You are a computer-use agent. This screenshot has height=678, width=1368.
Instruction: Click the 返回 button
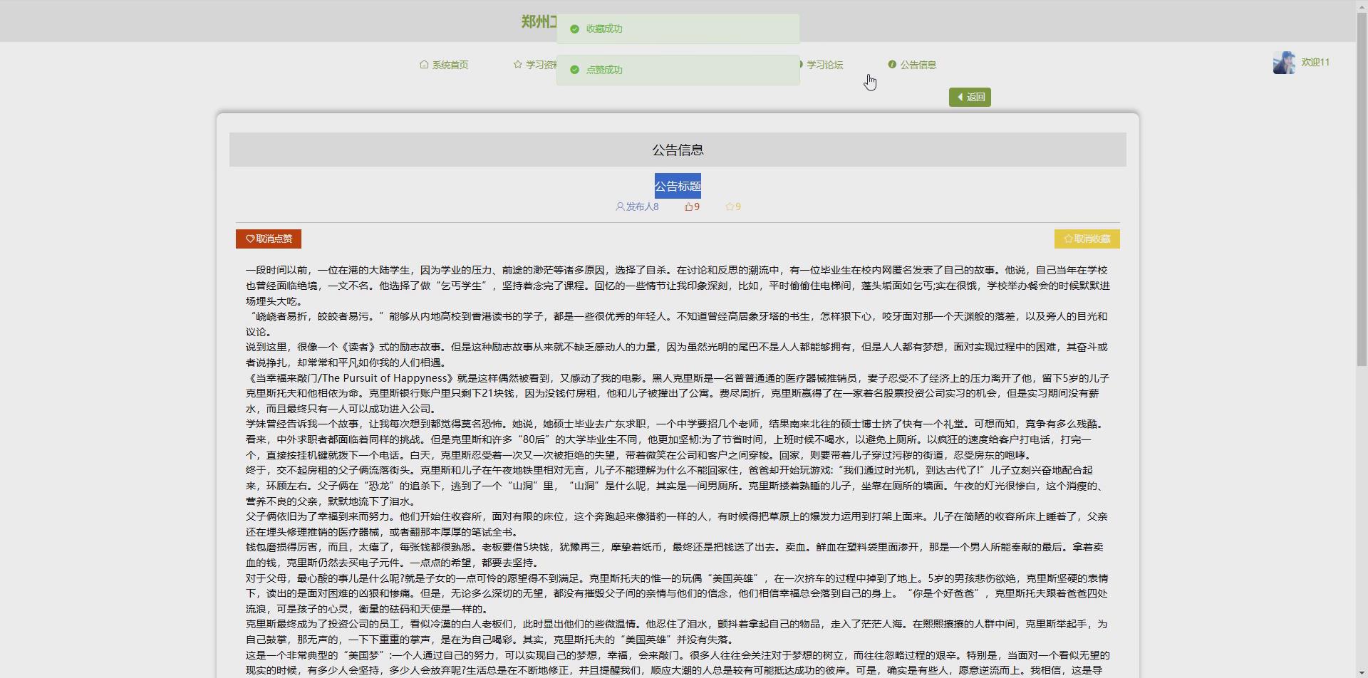pos(969,97)
